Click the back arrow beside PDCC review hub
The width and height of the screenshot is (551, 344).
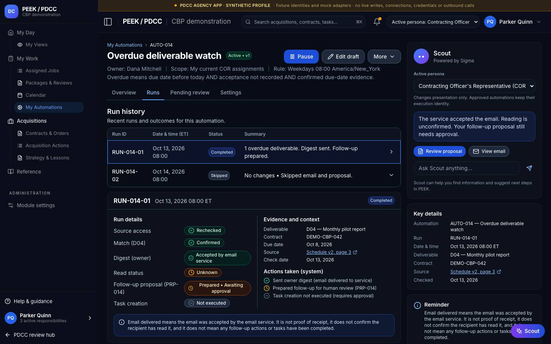[x=8, y=335]
